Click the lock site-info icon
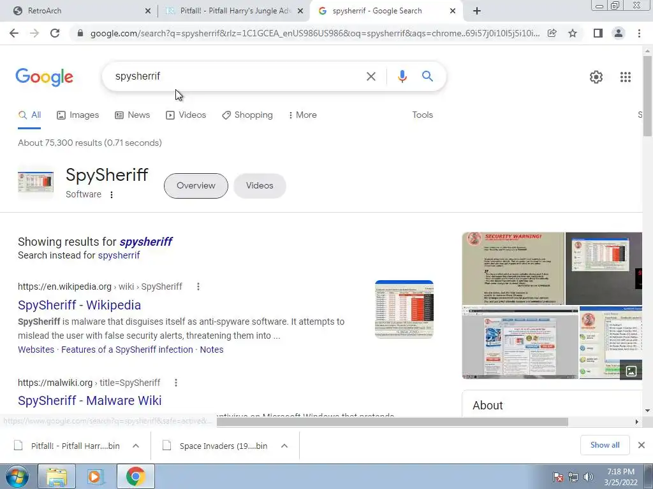The image size is (653, 489). (80, 33)
